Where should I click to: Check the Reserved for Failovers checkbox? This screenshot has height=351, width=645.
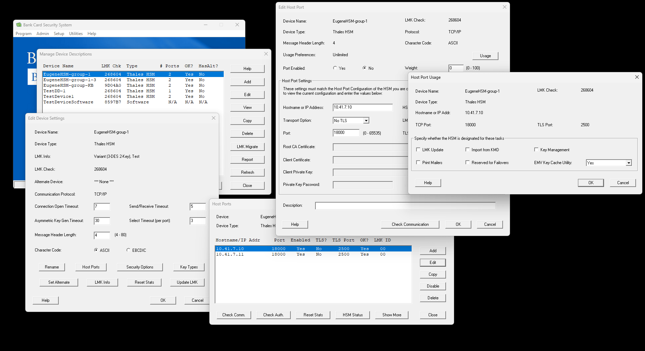[468, 162]
